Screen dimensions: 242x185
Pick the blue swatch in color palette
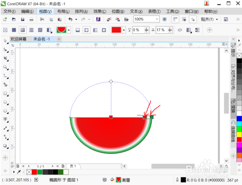[239, 118]
